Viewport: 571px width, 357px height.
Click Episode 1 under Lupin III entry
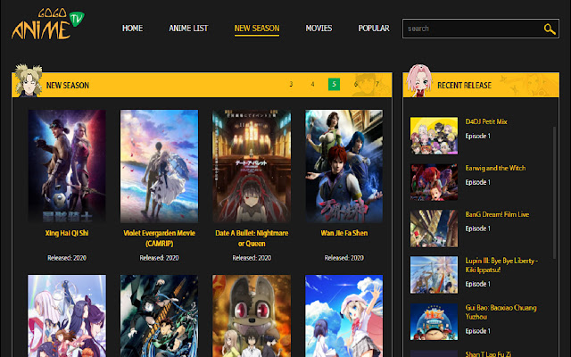pos(478,284)
